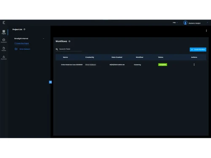Open actions menu for the Online Retail workflow row
Image resolution: width=211 pixels, height=158 pixels.
click(194, 64)
